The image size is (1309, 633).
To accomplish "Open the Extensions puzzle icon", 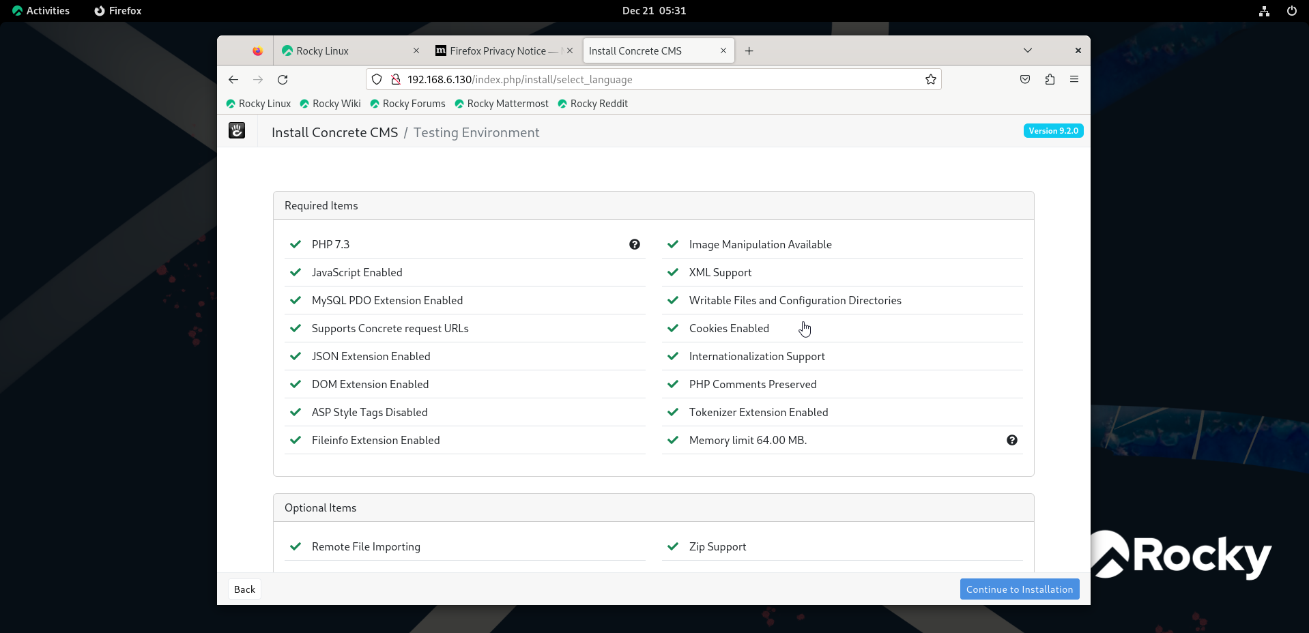I will pyautogui.click(x=1050, y=79).
